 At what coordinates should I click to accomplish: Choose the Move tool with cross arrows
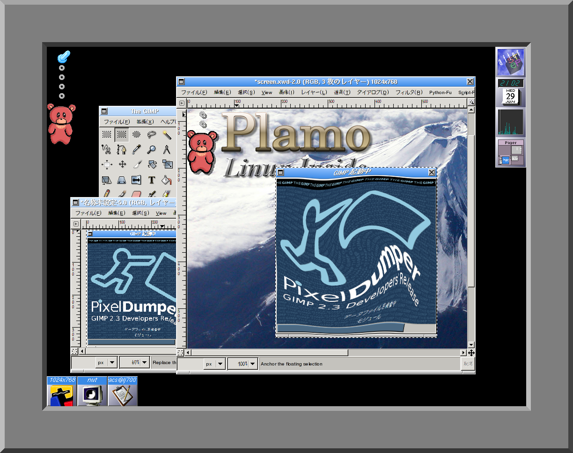pos(122,165)
